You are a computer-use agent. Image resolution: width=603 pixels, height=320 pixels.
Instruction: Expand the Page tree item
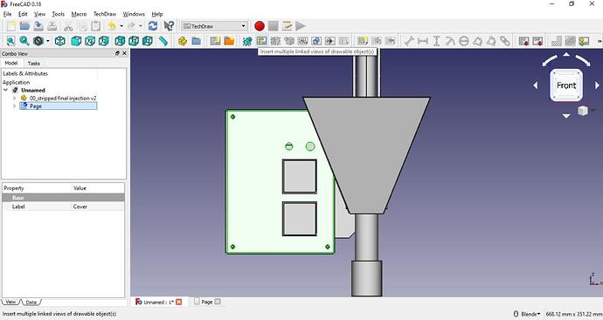click(x=14, y=106)
